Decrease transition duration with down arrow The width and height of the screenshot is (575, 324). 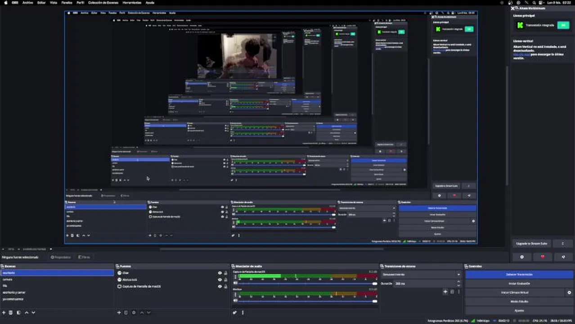coord(458,285)
